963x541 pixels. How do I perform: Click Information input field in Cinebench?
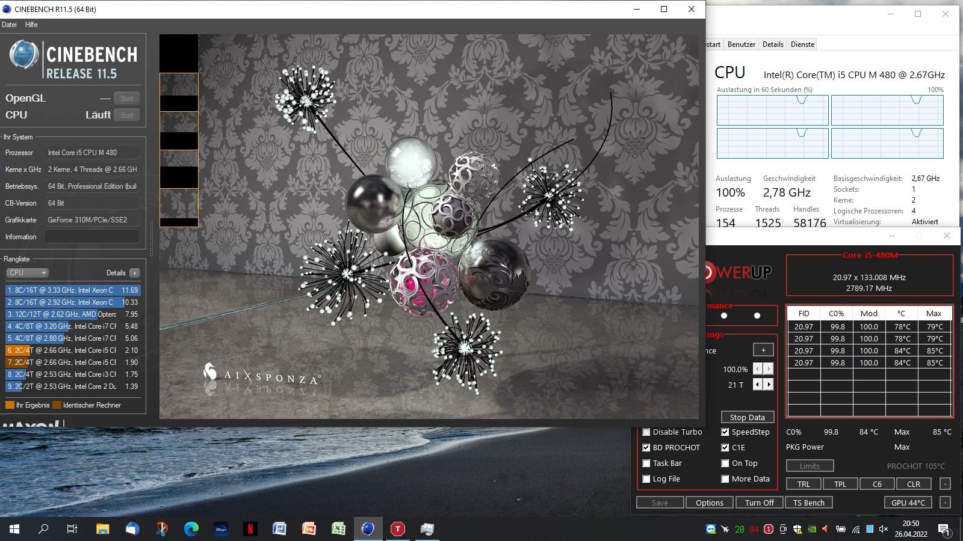pos(92,237)
